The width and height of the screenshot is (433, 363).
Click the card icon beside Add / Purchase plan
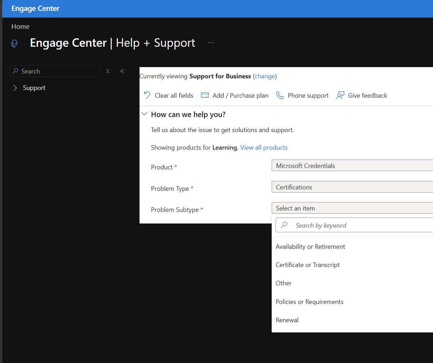205,95
